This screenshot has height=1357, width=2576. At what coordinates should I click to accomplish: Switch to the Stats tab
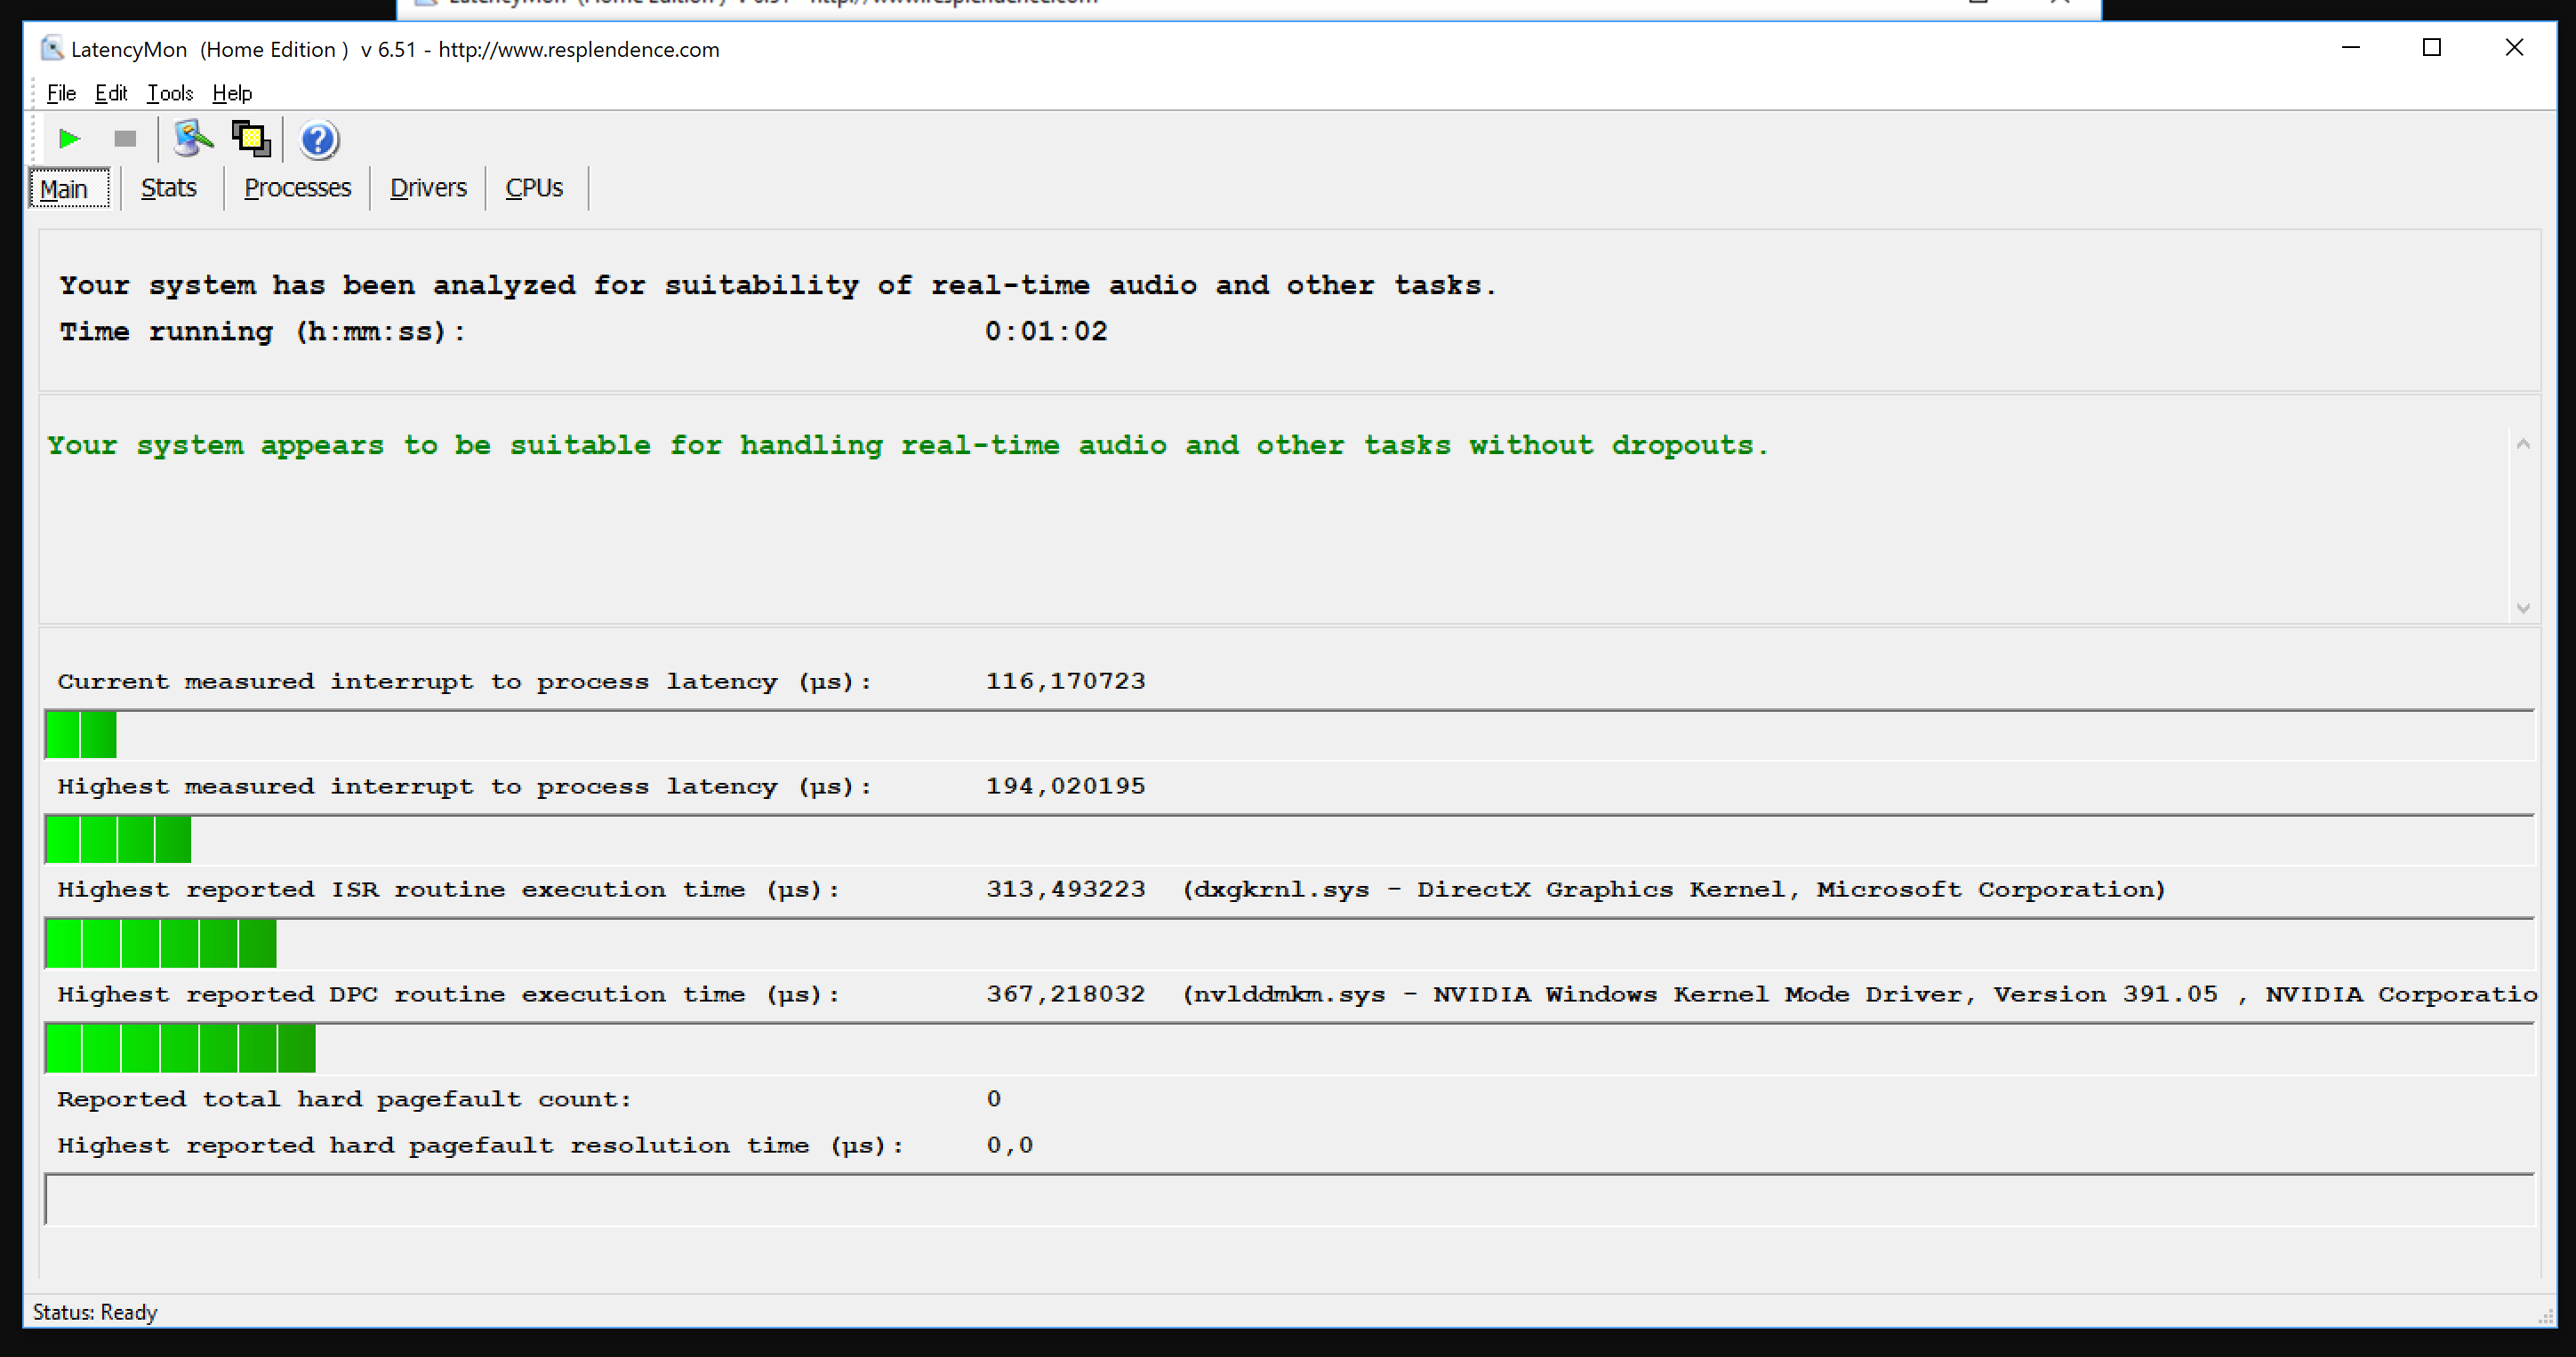[x=168, y=188]
